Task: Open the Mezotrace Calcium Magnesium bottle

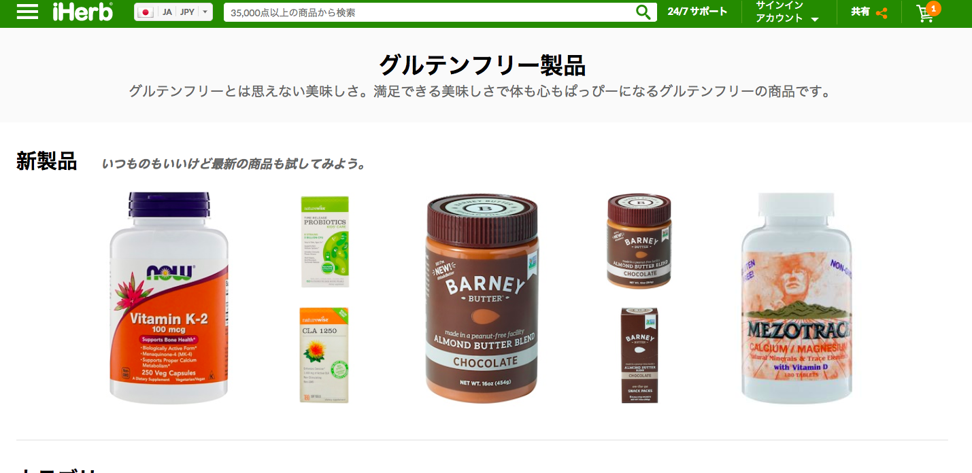Action: click(797, 298)
